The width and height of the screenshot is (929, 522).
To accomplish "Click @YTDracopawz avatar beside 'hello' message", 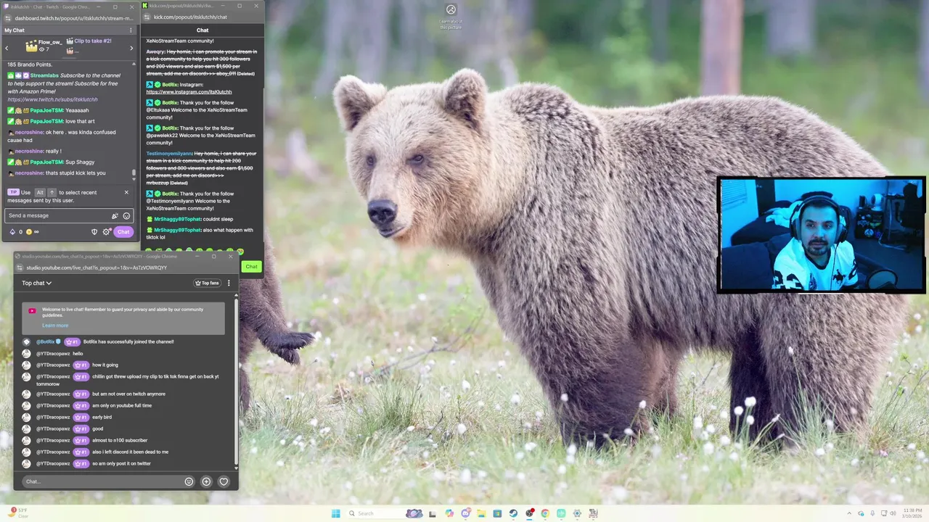I will click(x=26, y=354).
